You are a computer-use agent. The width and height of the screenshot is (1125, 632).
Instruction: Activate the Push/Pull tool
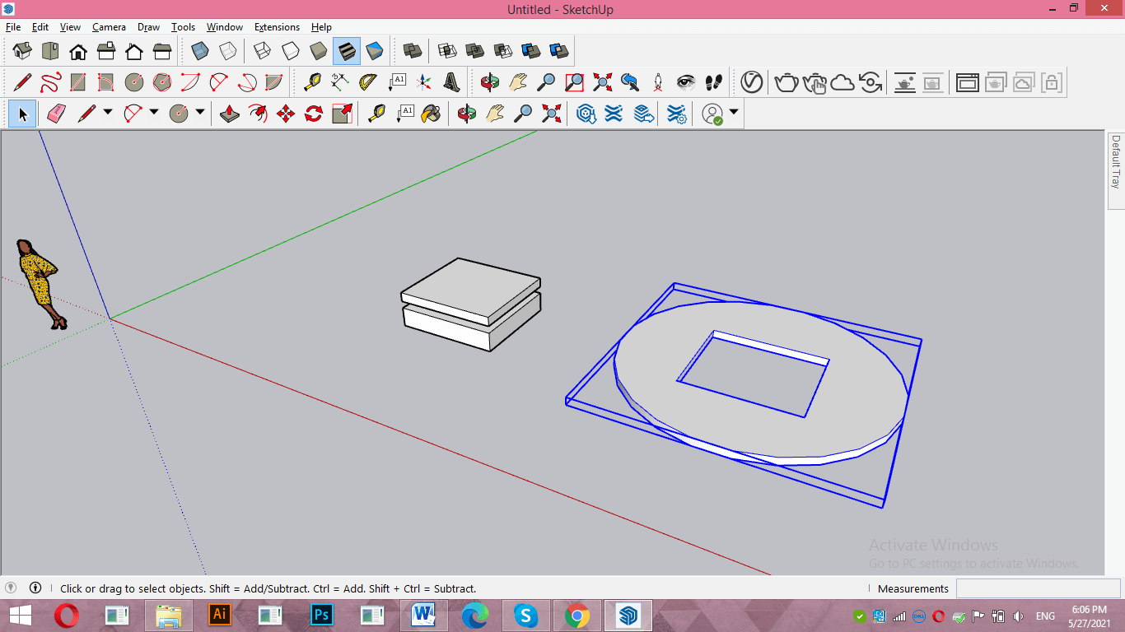[x=230, y=114]
